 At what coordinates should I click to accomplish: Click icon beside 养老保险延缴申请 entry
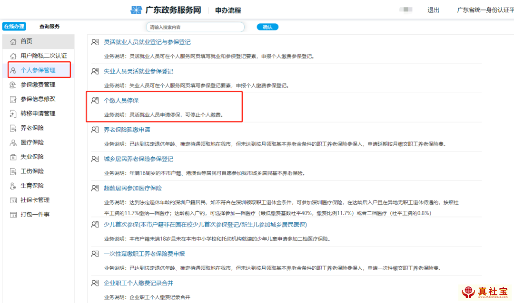point(95,130)
